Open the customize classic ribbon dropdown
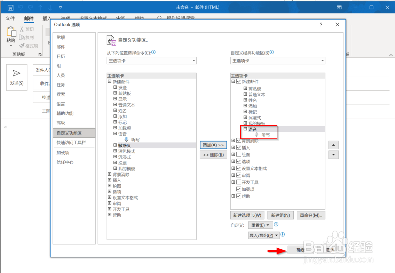 point(278,61)
